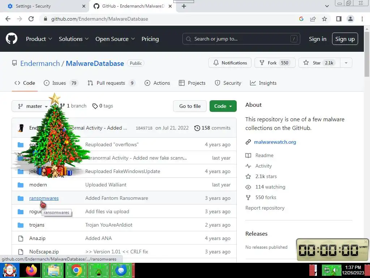
Task: Open the commit hash 1849718
Action: pos(144,128)
